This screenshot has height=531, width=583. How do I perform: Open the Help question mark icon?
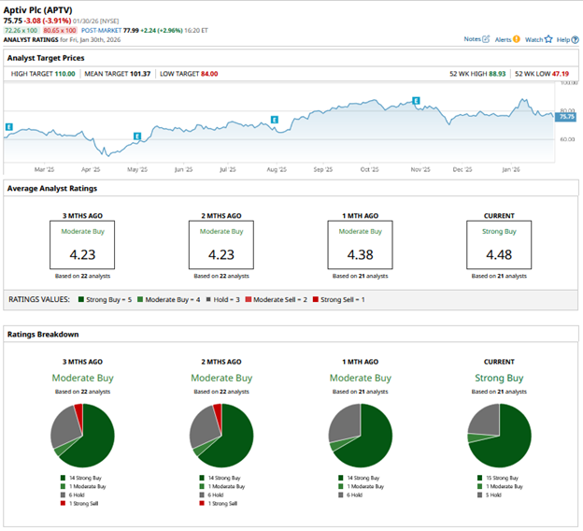pos(574,39)
